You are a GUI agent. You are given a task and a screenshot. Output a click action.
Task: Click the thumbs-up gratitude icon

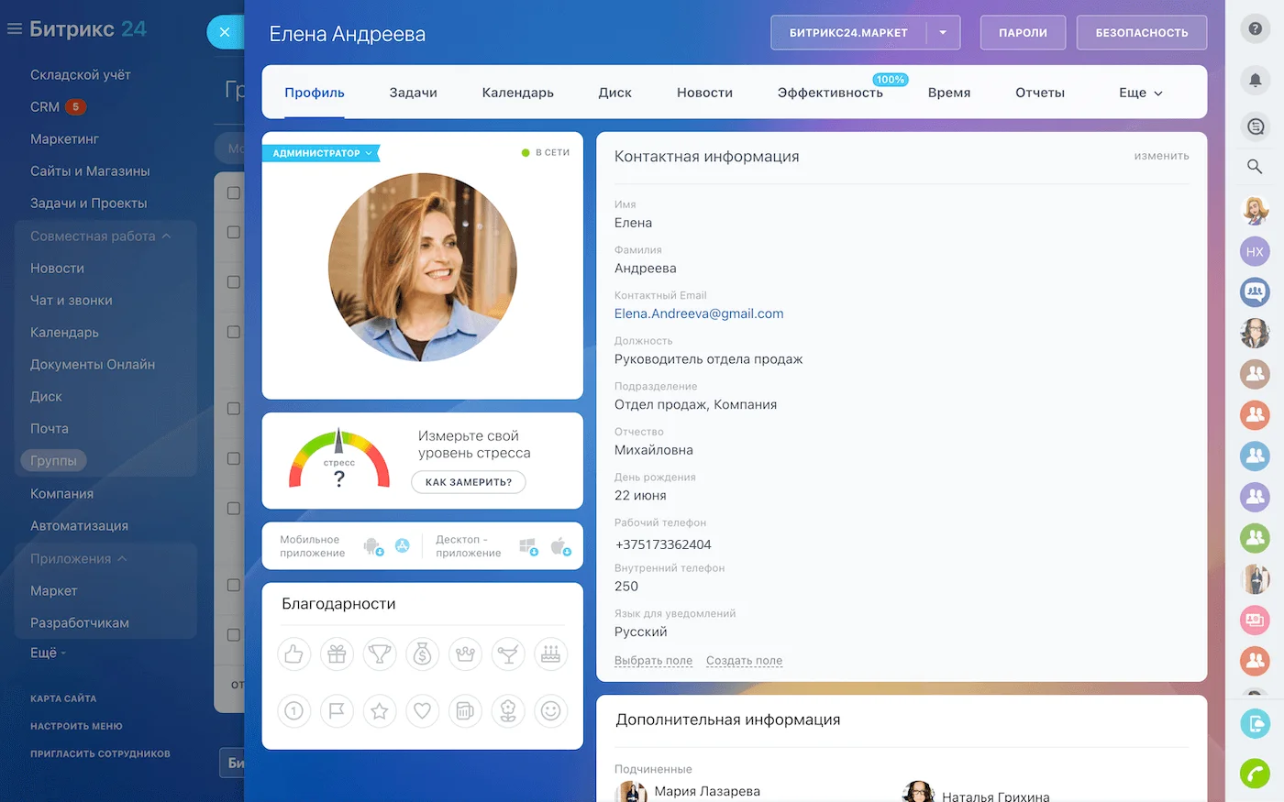pos(293,654)
